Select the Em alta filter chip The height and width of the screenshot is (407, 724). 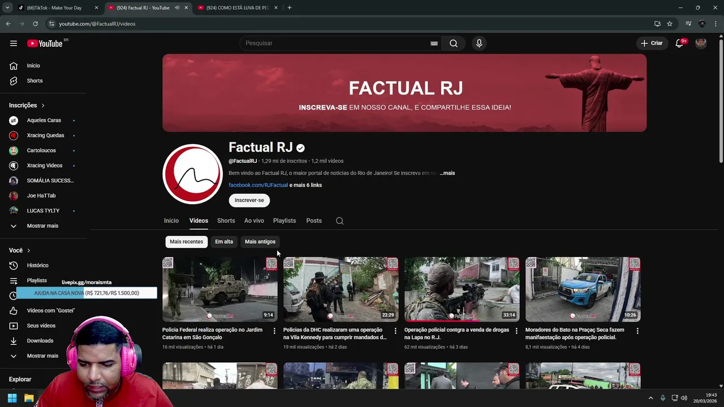tap(224, 241)
